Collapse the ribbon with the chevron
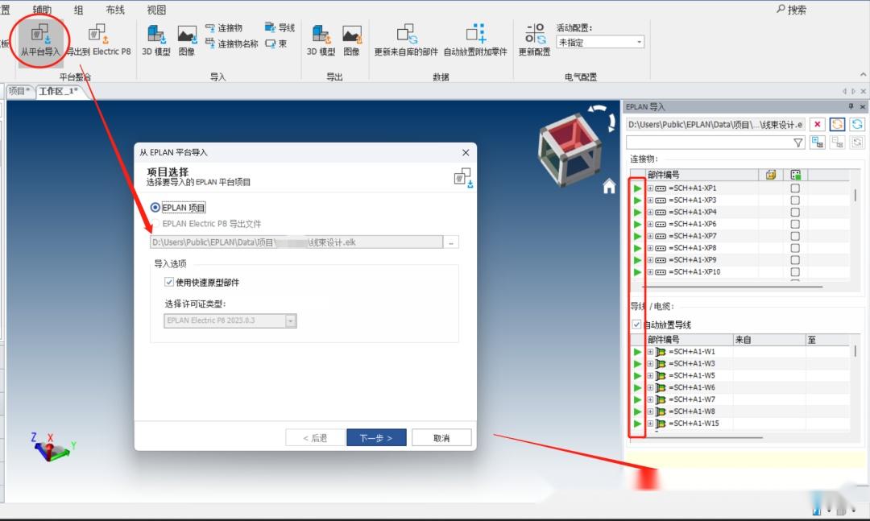The image size is (870, 521). coord(863,75)
